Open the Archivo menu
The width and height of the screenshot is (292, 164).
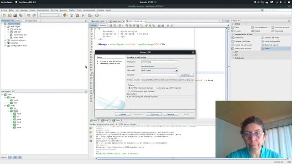click(x=4, y=10)
